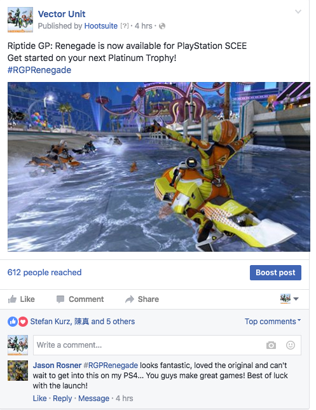Click Message under Jason Rosner's comment

click(x=93, y=398)
